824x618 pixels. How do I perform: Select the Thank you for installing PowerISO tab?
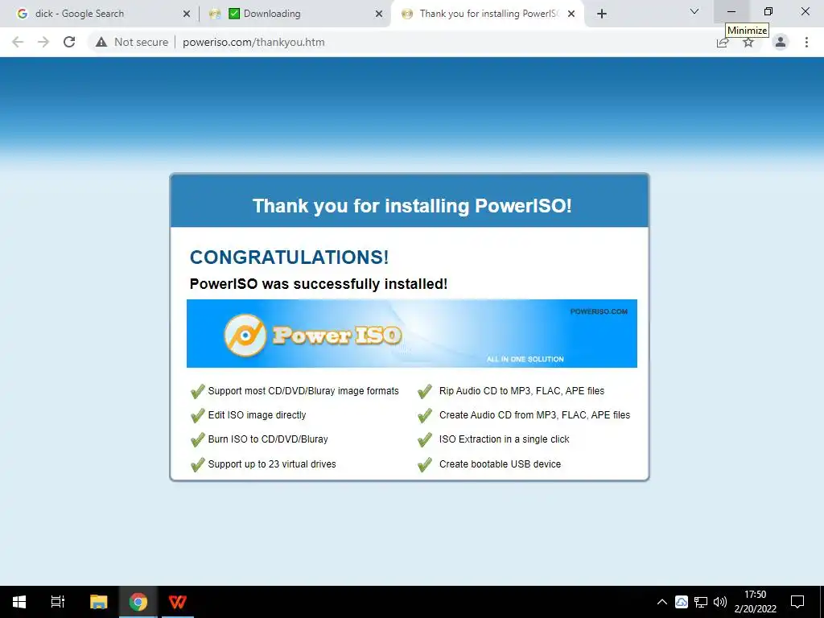tap(486, 14)
